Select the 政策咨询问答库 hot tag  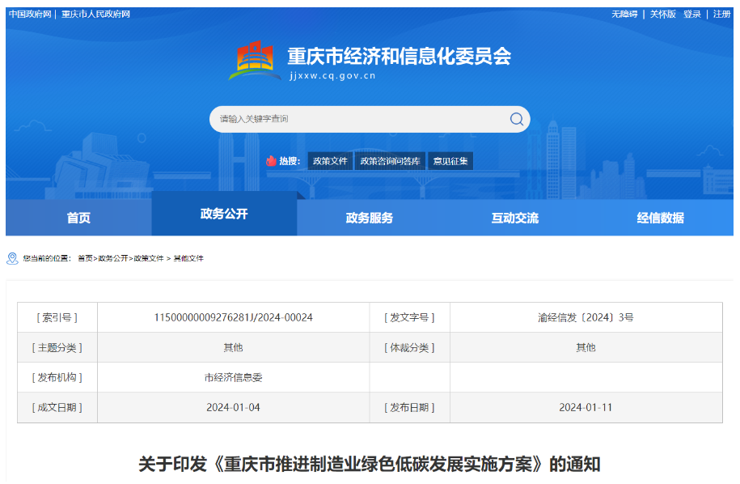click(390, 161)
